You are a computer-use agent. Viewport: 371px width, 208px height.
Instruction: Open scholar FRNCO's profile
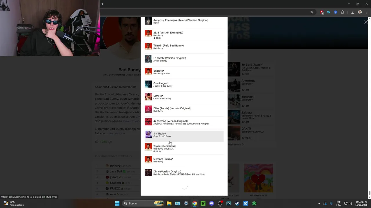click(x=115, y=189)
